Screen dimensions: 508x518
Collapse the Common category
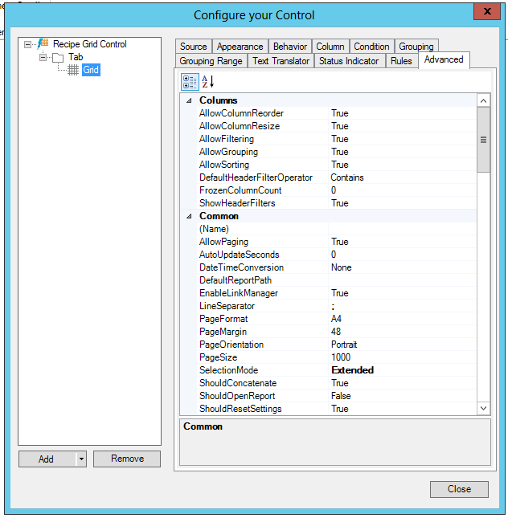(190, 216)
